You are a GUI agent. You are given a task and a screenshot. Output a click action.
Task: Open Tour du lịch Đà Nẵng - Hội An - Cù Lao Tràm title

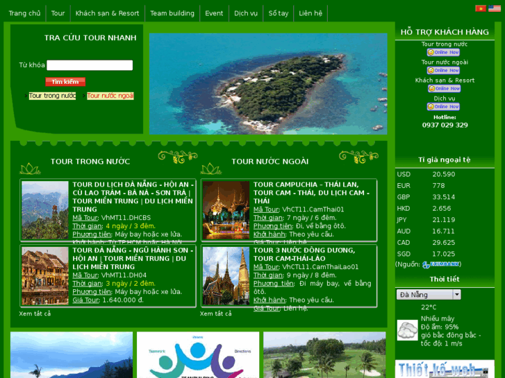point(133,197)
